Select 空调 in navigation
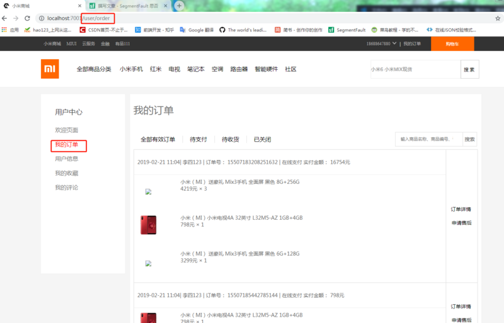 coord(217,69)
